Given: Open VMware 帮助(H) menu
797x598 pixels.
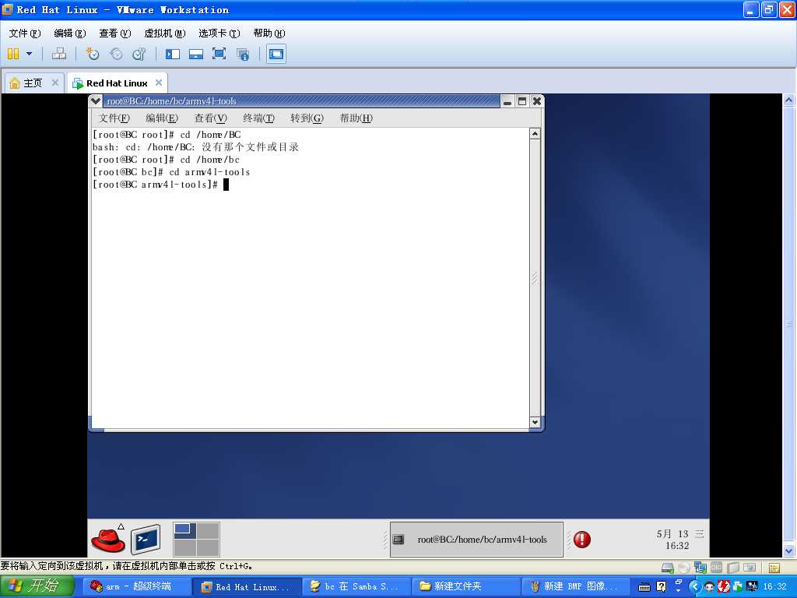Looking at the screenshot, I should (269, 33).
